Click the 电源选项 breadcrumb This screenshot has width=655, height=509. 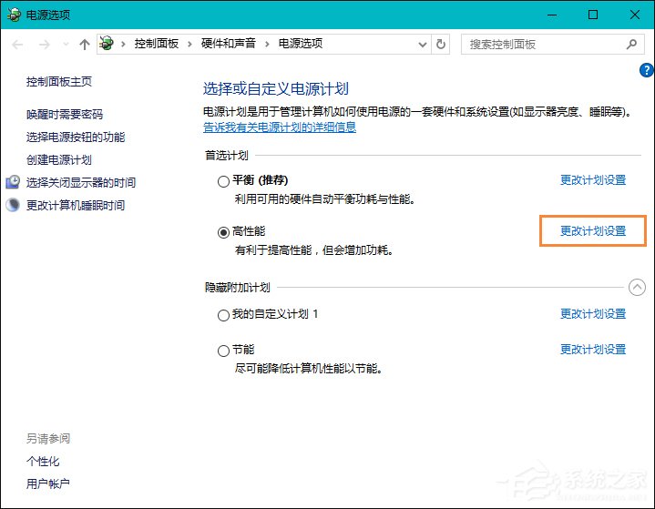tap(301, 44)
